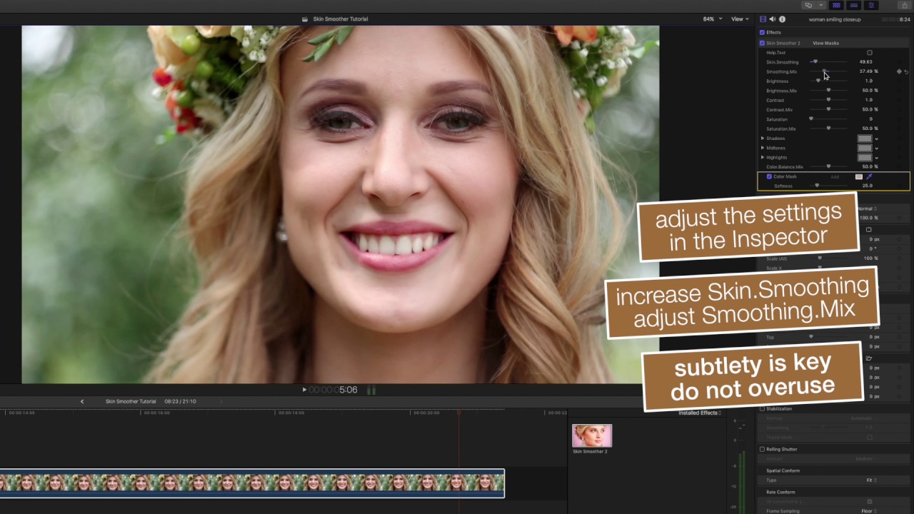
Task: Open the viewer zoom 84% dropdown
Action: tap(712, 19)
